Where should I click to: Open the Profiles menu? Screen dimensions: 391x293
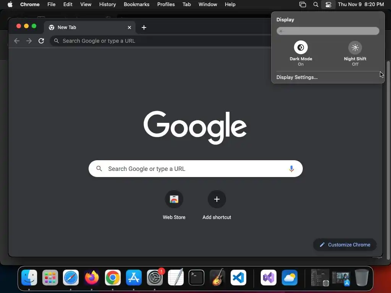pyautogui.click(x=166, y=5)
